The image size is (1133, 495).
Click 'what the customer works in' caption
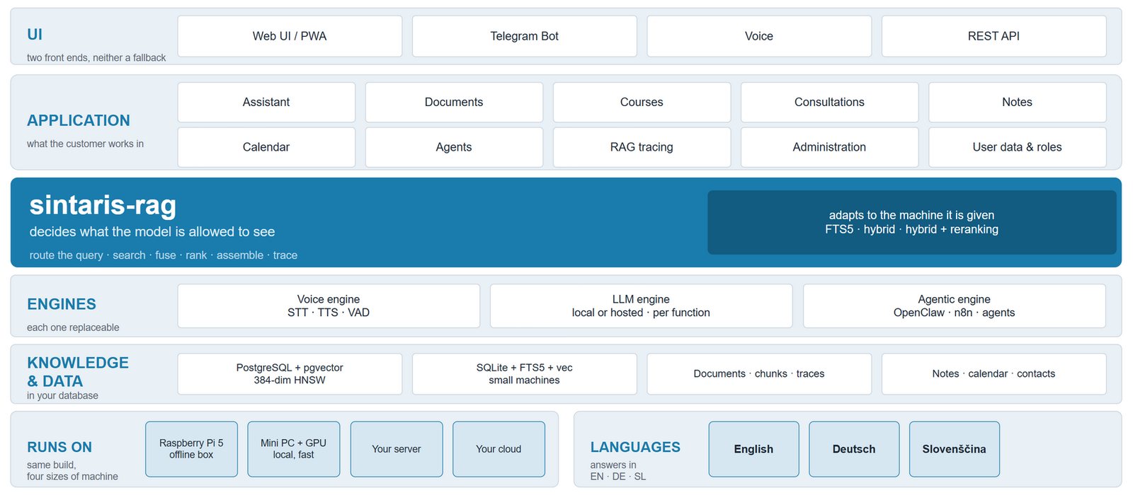point(85,144)
